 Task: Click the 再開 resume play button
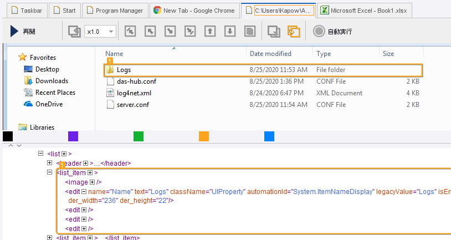point(23,32)
